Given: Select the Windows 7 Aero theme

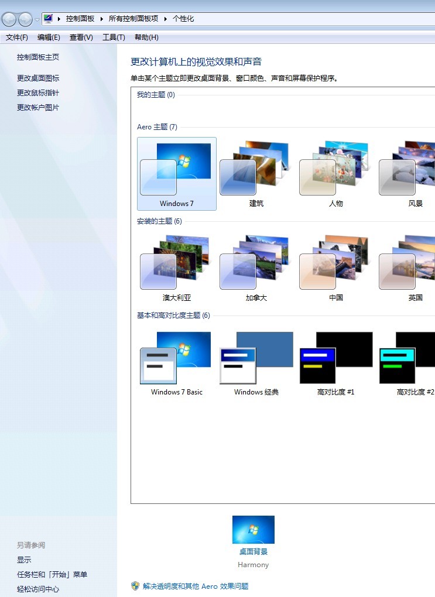Looking at the screenshot, I should coord(176,173).
